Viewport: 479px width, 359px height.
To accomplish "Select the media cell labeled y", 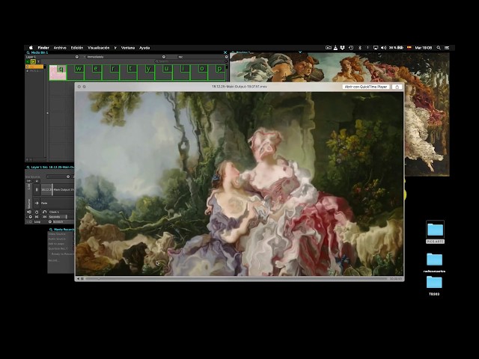I will 147,73.
